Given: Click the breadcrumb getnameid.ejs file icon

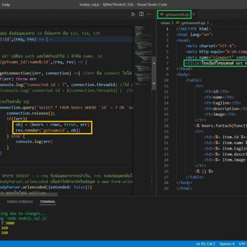Looking at the screenshot, I should click(178, 23).
